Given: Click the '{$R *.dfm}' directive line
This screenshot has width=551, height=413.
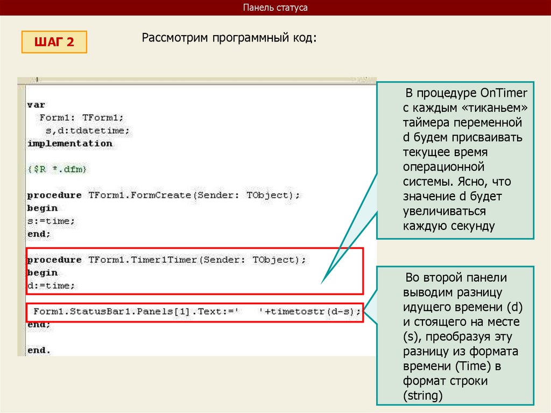Looking at the screenshot, I should coord(57,169).
